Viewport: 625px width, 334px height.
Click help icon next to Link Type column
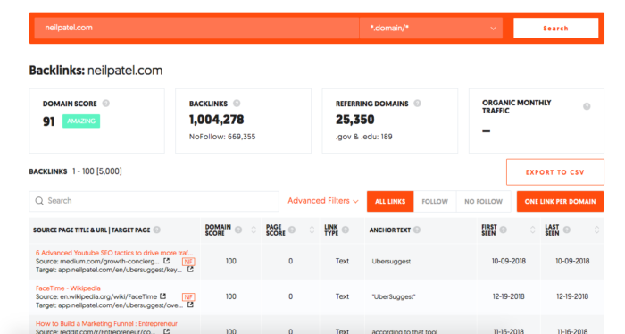coord(346,230)
